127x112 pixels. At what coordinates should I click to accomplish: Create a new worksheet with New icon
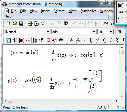(8, 24)
